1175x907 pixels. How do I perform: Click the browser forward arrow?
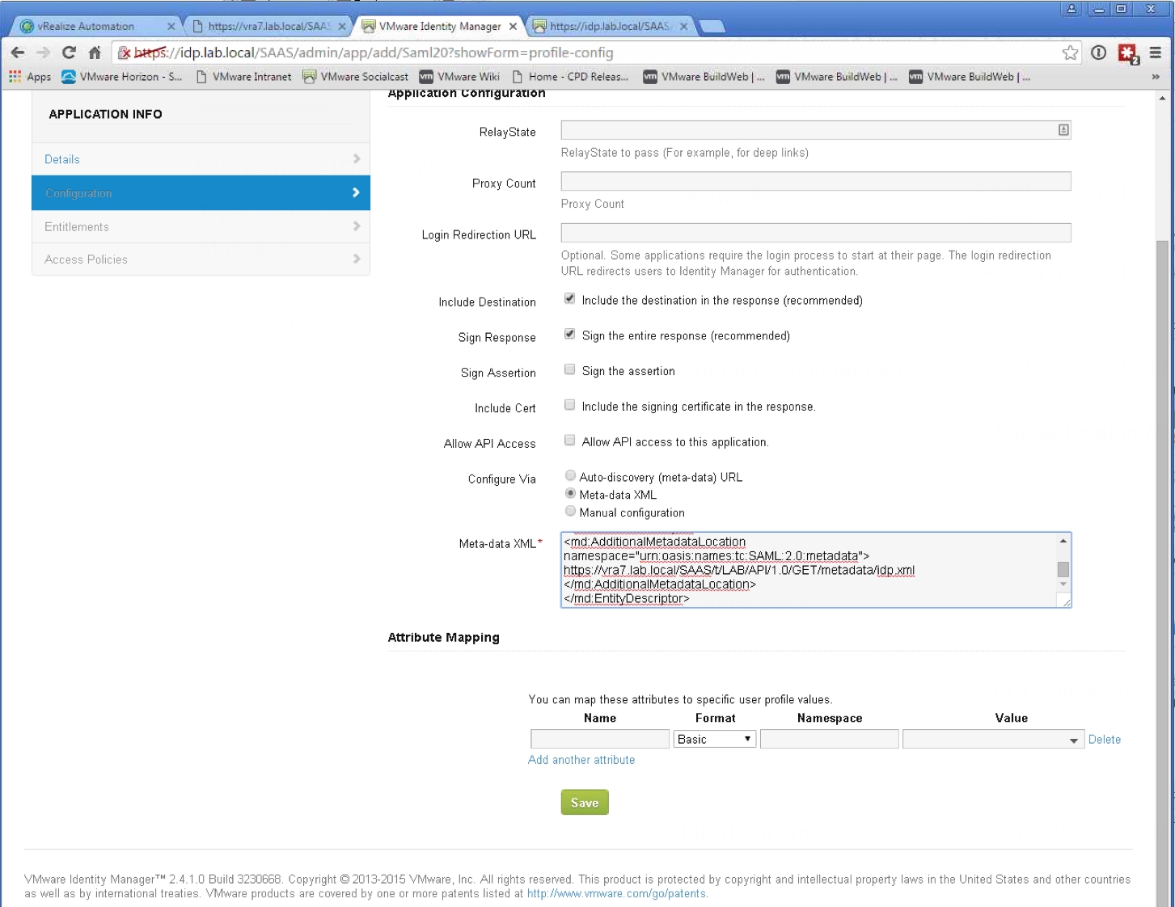coord(43,53)
